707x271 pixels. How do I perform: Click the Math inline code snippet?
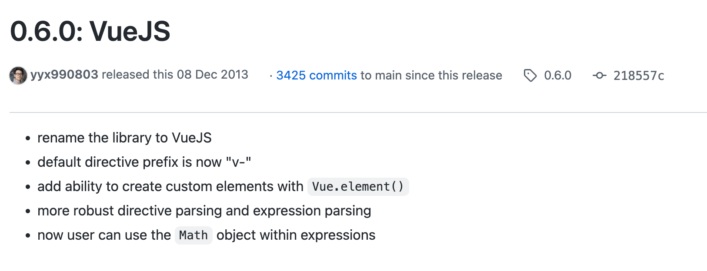(x=193, y=235)
